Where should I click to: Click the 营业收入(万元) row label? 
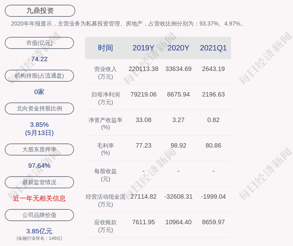tap(106, 73)
